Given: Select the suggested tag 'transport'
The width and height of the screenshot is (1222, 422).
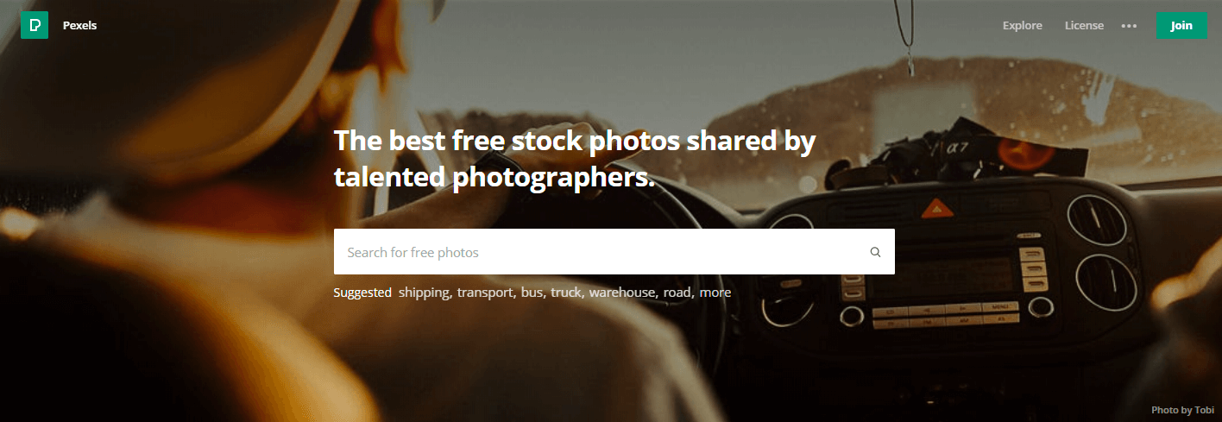Looking at the screenshot, I should coord(485,293).
